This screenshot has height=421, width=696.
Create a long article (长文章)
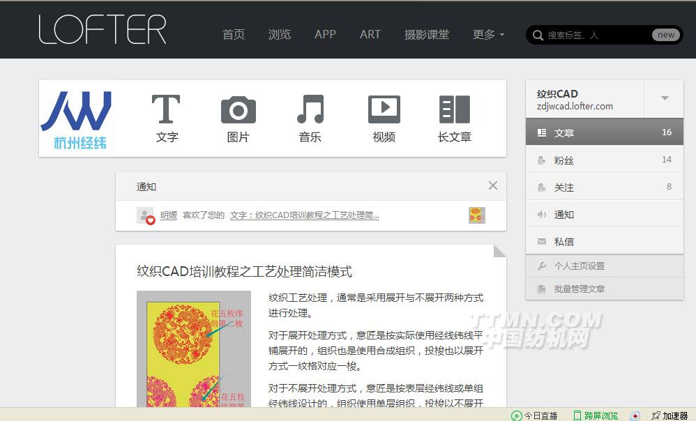pos(455,118)
